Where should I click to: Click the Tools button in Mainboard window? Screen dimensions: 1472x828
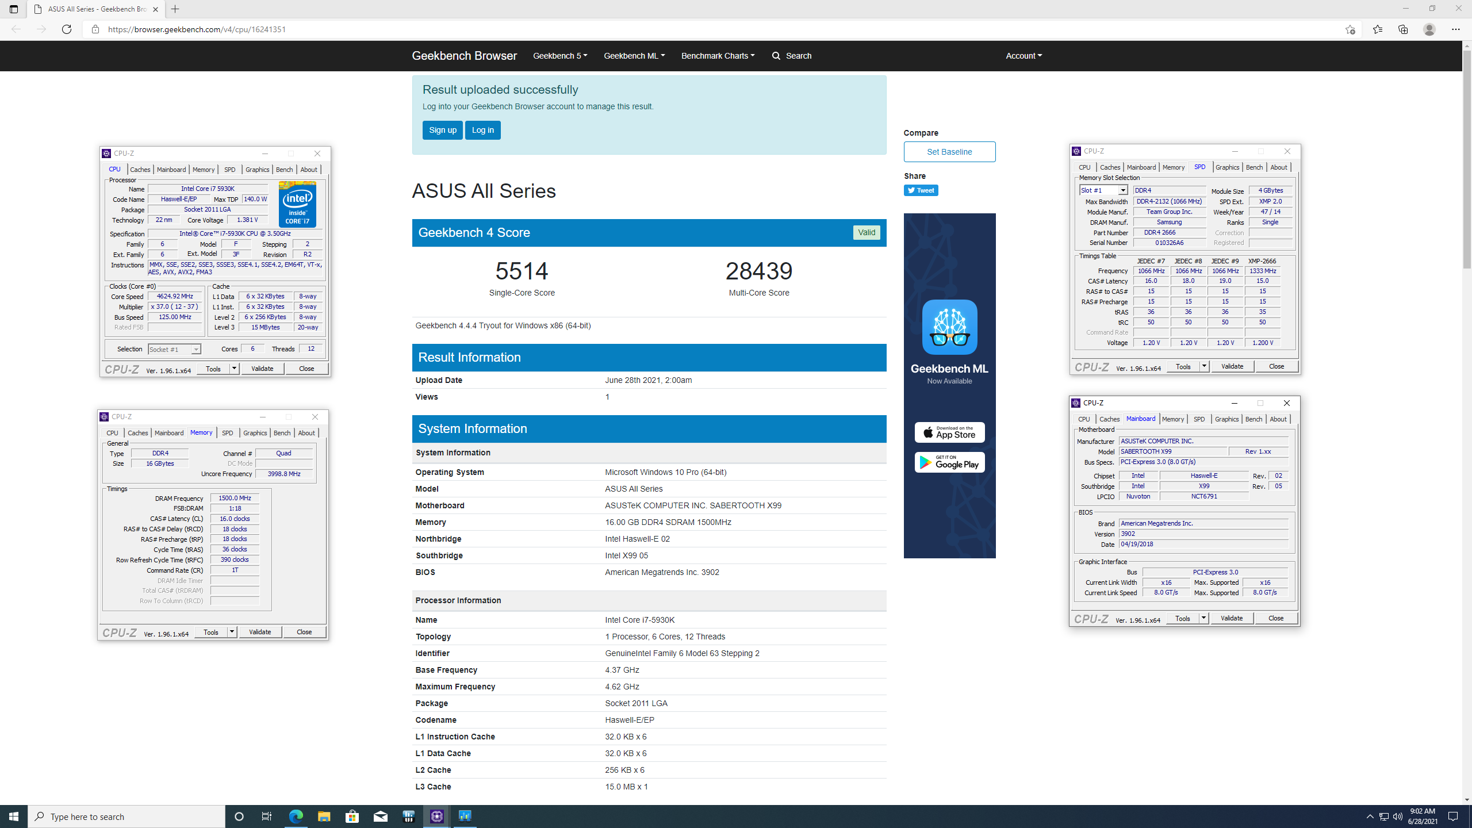1182,618
